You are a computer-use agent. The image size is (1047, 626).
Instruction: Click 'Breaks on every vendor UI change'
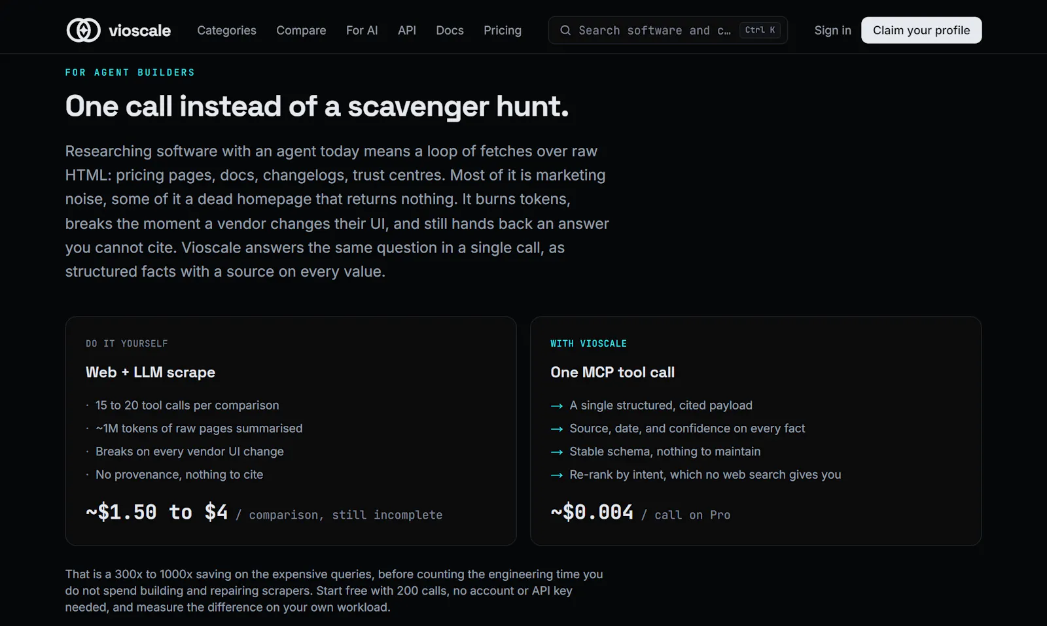190,451
